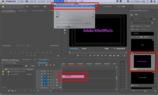Step forward one frame in Program Monitor
158x95 pixels.
pos(102,55)
